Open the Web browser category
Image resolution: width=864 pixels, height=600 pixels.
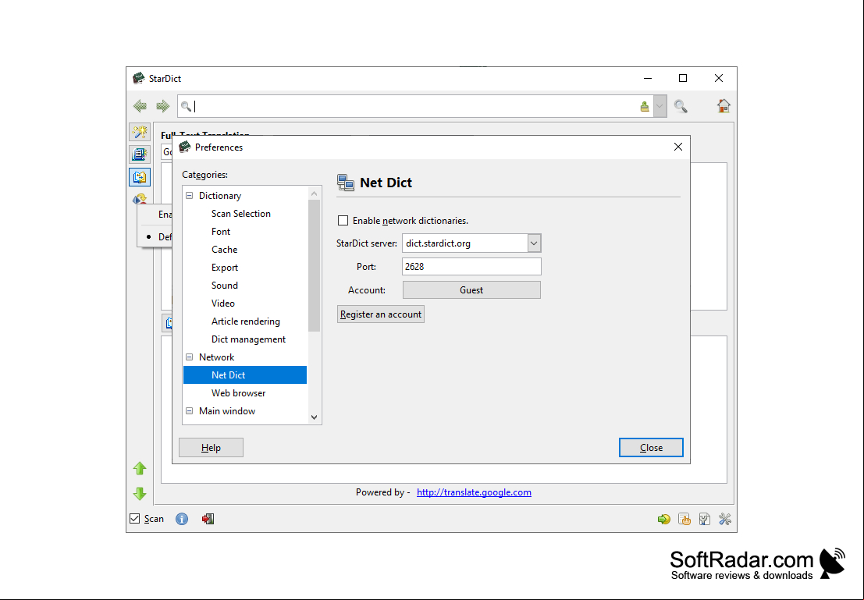point(239,393)
